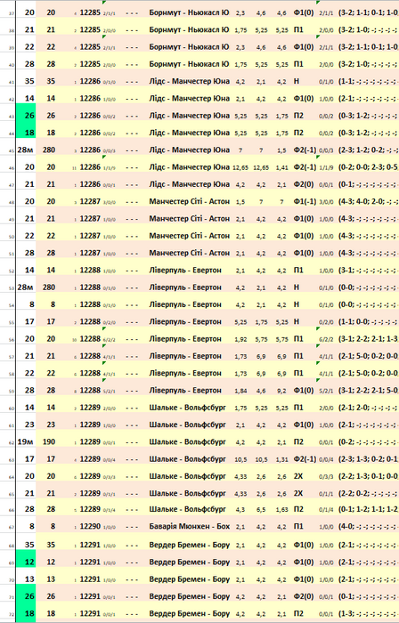Select the row 70 header number
The image size is (399, 623).
coord(11,580)
